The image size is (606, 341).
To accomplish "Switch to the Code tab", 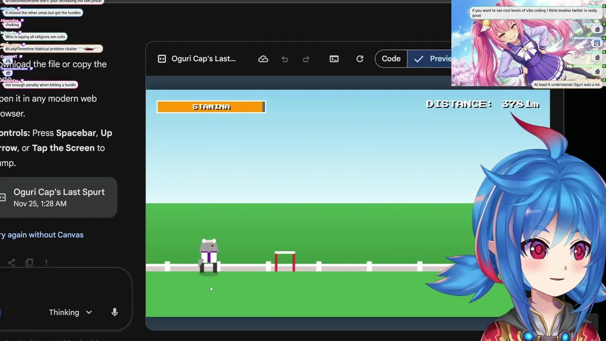I will pyautogui.click(x=391, y=59).
